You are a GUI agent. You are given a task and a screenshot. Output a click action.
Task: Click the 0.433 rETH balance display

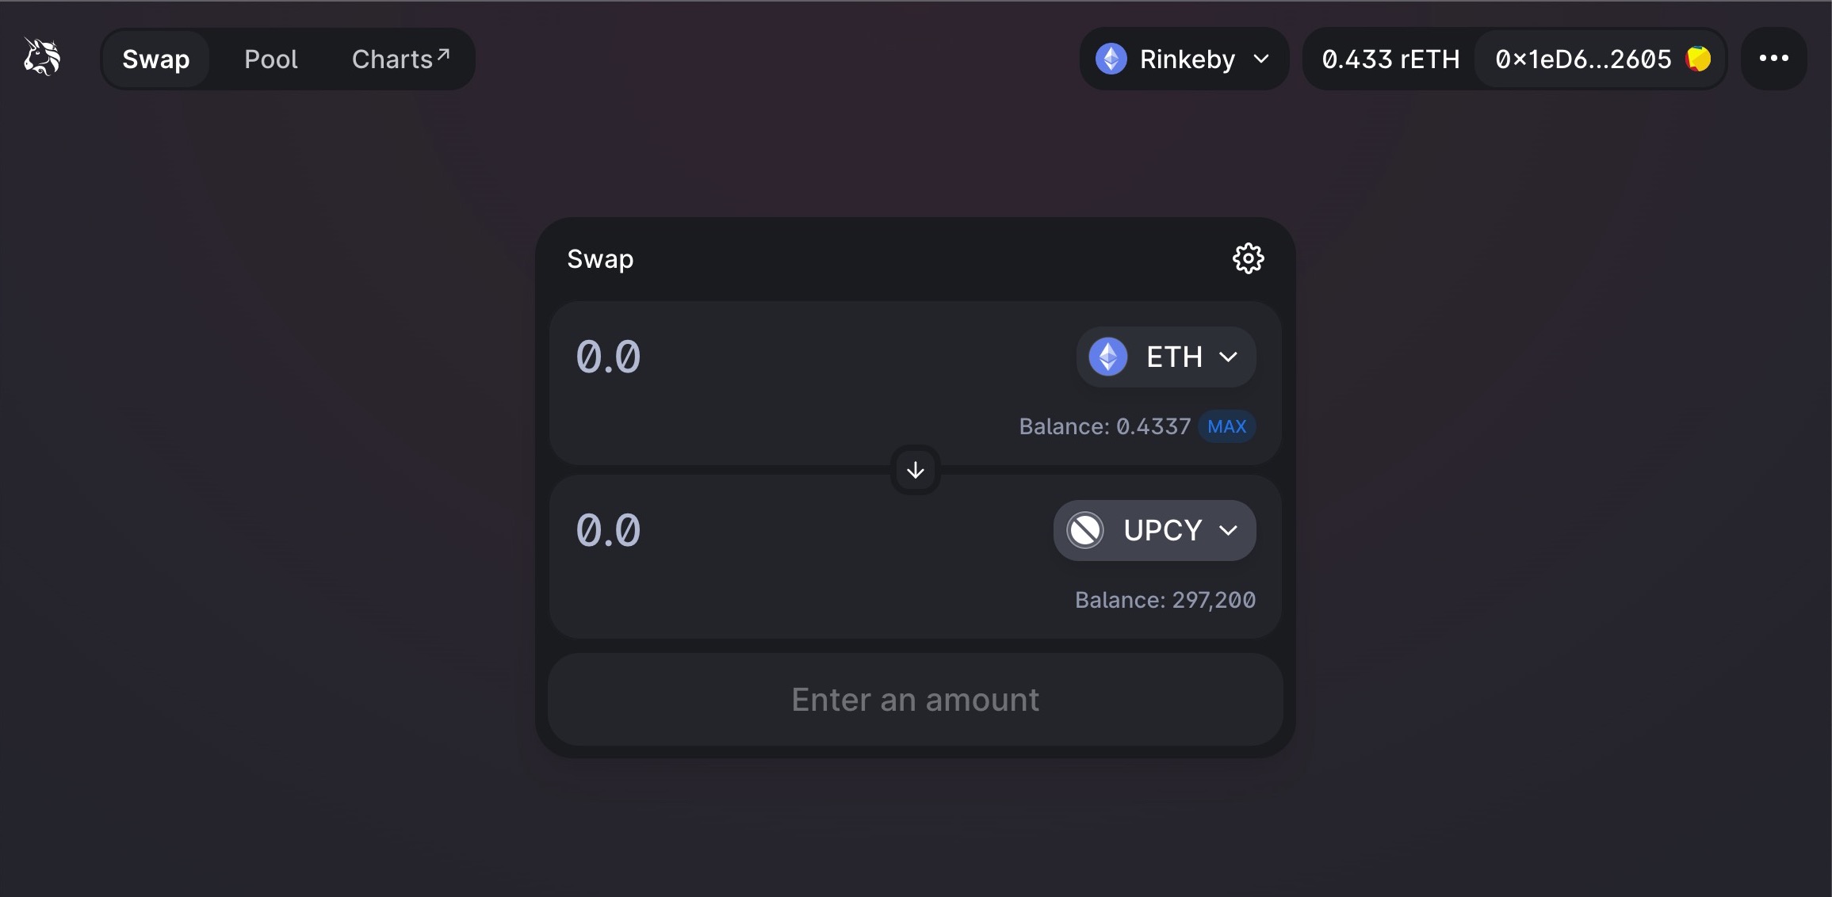click(1390, 59)
